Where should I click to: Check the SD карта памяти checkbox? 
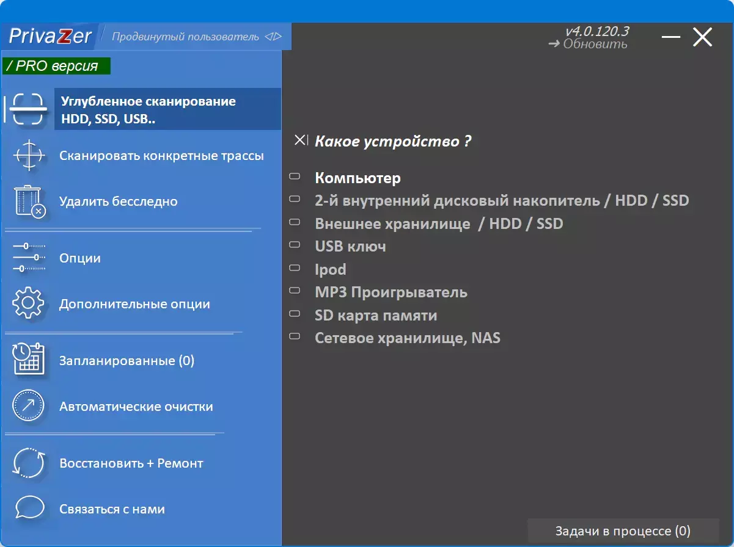pos(295,316)
